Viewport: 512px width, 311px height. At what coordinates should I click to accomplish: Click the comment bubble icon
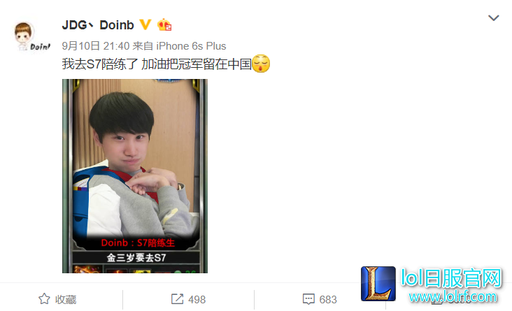(308, 299)
